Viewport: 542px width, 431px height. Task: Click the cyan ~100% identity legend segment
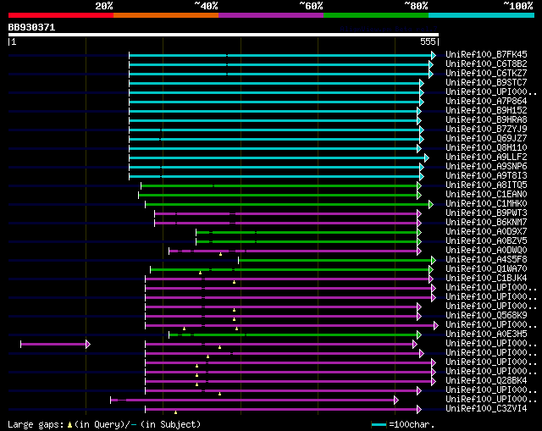click(482, 15)
